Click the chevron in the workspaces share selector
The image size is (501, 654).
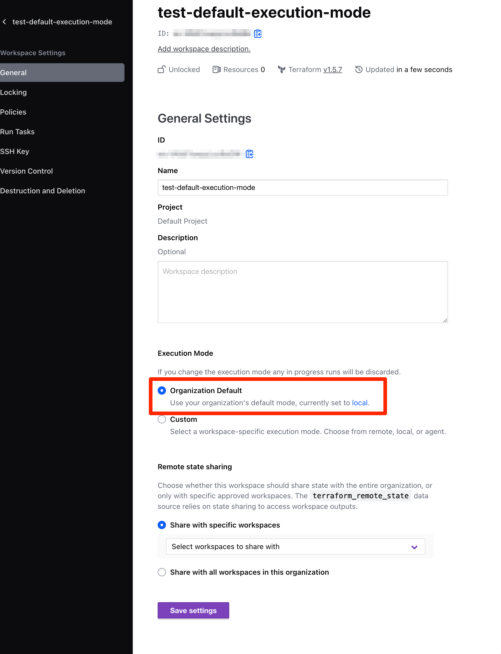coord(414,546)
